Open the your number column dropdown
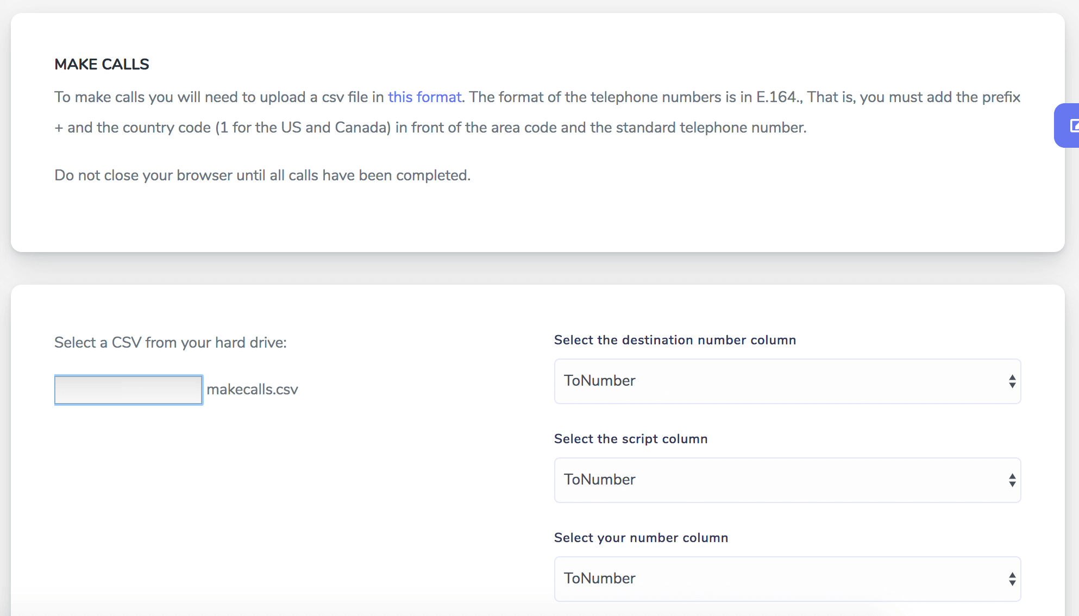The image size is (1079, 616). tap(787, 579)
